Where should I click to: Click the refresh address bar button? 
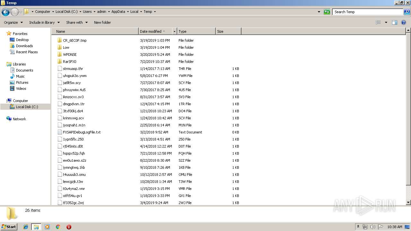point(327,12)
